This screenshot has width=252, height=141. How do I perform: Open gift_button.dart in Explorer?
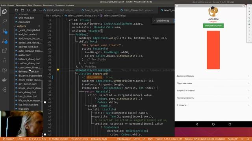[x=27, y=84]
